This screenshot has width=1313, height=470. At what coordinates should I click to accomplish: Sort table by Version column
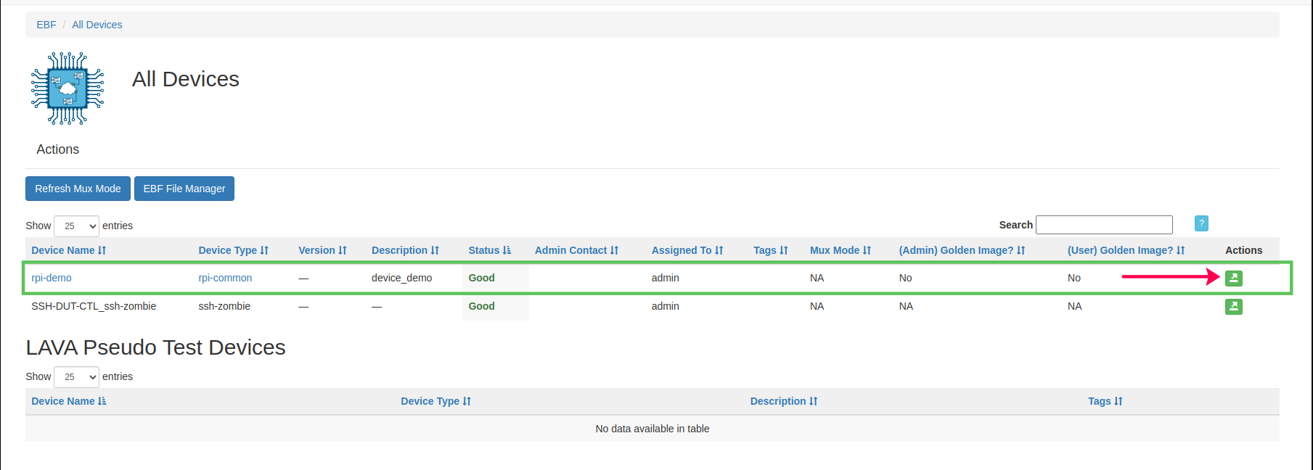point(322,250)
